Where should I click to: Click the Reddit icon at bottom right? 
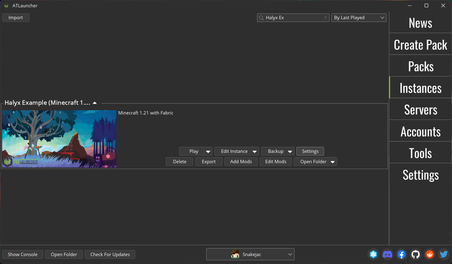click(429, 254)
